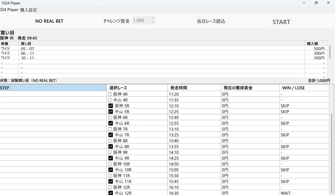Select the 阪神 8R checkbox
The height and width of the screenshot is (195, 335).
point(110,141)
